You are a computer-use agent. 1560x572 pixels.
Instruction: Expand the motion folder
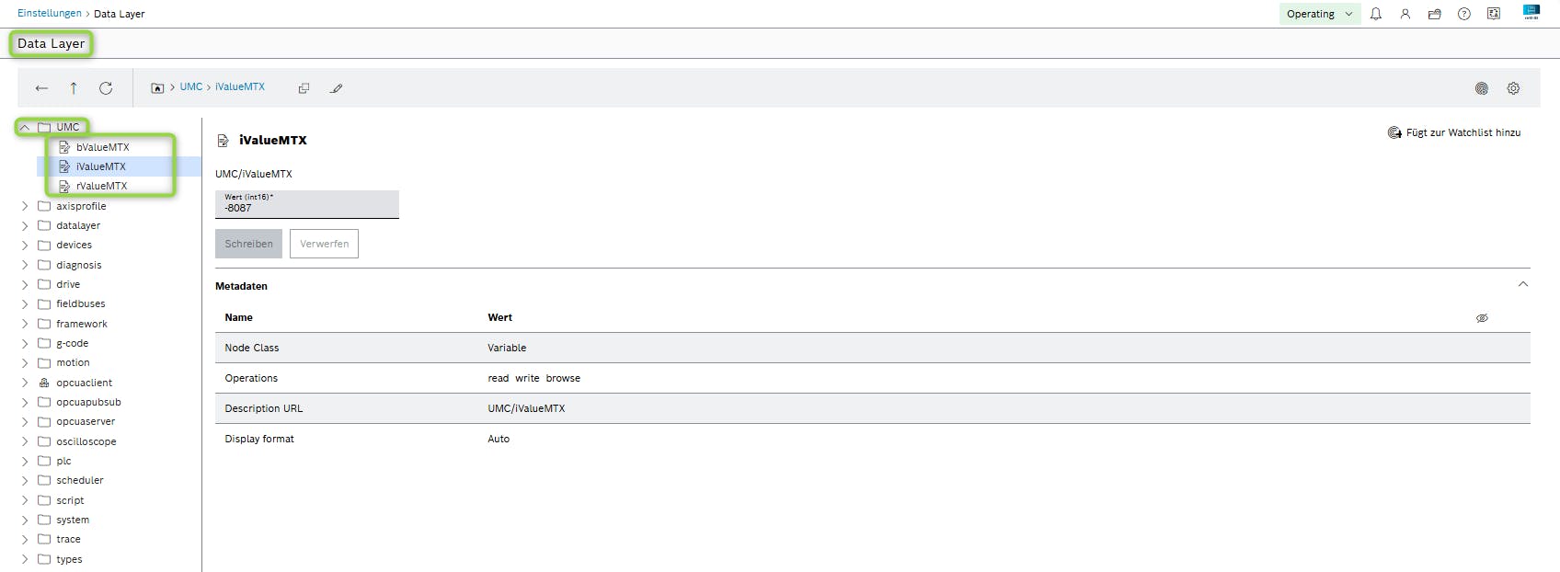(x=25, y=363)
